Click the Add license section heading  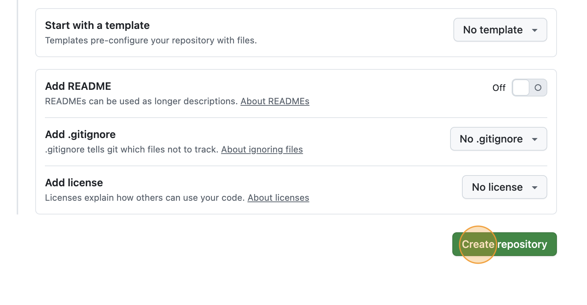coord(74,183)
